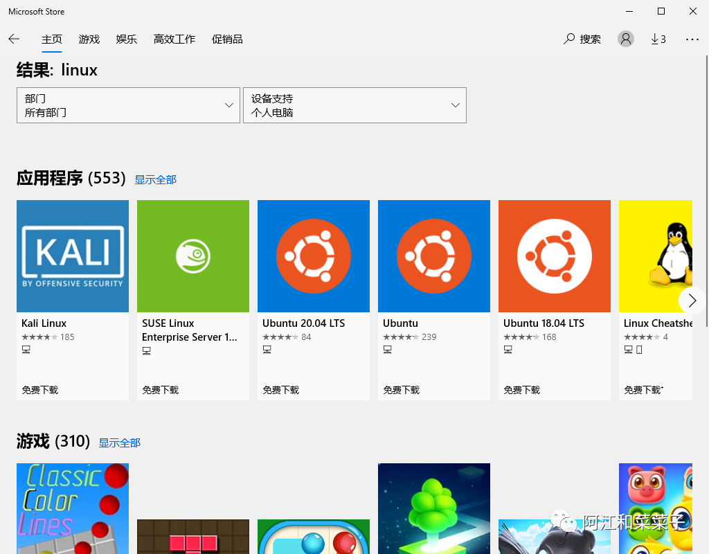
Task: Open the user account avatar
Action: [x=626, y=39]
